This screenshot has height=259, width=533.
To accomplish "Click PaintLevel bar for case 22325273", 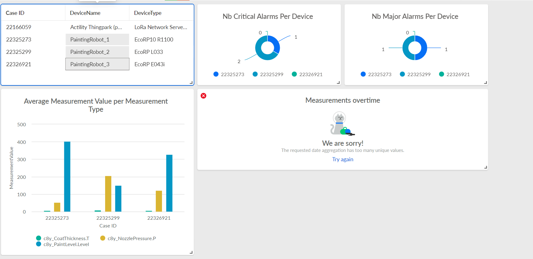I will click(x=67, y=177).
